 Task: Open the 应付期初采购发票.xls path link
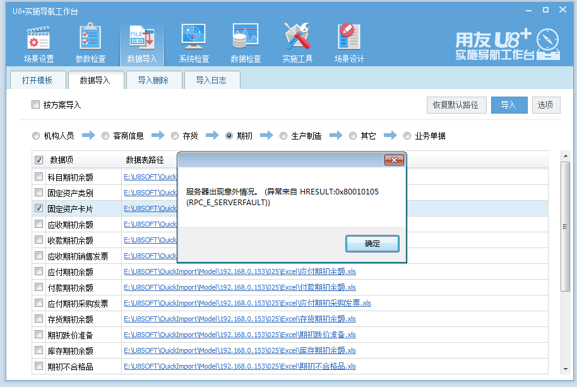pyautogui.click(x=247, y=303)
